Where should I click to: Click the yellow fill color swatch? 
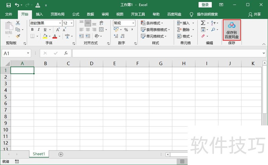[45, 36]
